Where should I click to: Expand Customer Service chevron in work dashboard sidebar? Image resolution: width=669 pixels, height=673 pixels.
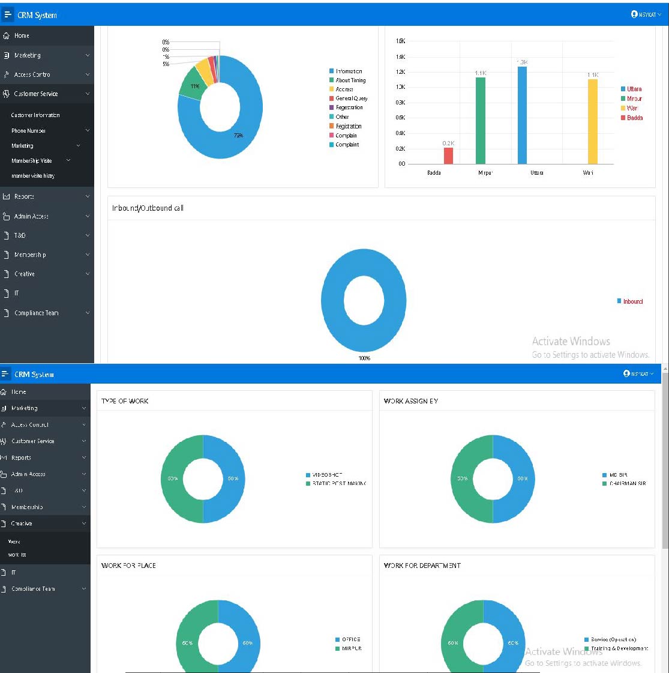coord(84,441)
